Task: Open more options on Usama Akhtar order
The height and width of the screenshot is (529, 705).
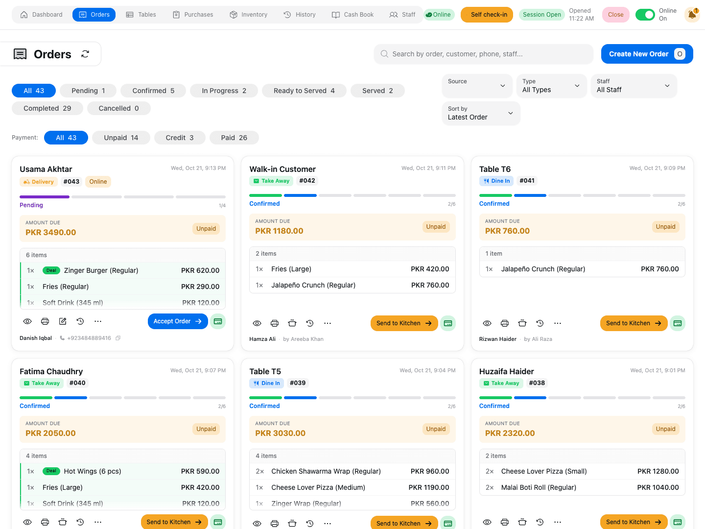Action: (x=98, y=321)
